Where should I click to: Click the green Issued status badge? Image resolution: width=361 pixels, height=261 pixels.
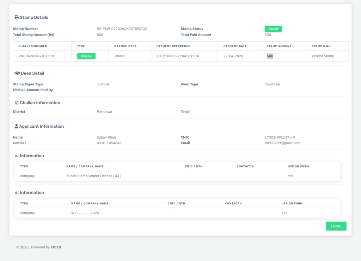(x=273, y=29)
